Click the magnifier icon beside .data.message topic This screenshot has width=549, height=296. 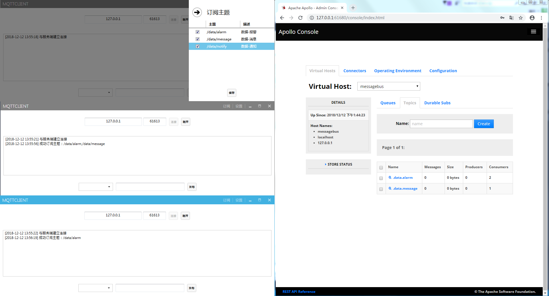coord(390,189)
